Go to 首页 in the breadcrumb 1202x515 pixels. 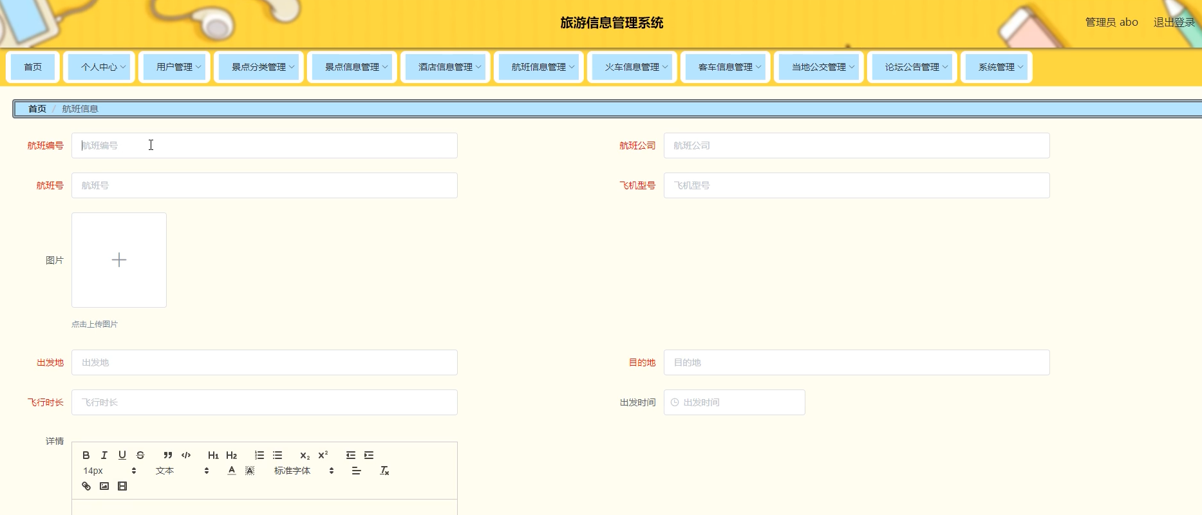37,109
